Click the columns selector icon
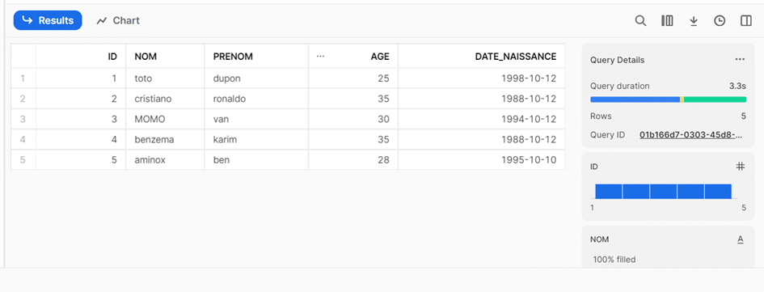This screenshot has height=292, width=764. [667, 20]
